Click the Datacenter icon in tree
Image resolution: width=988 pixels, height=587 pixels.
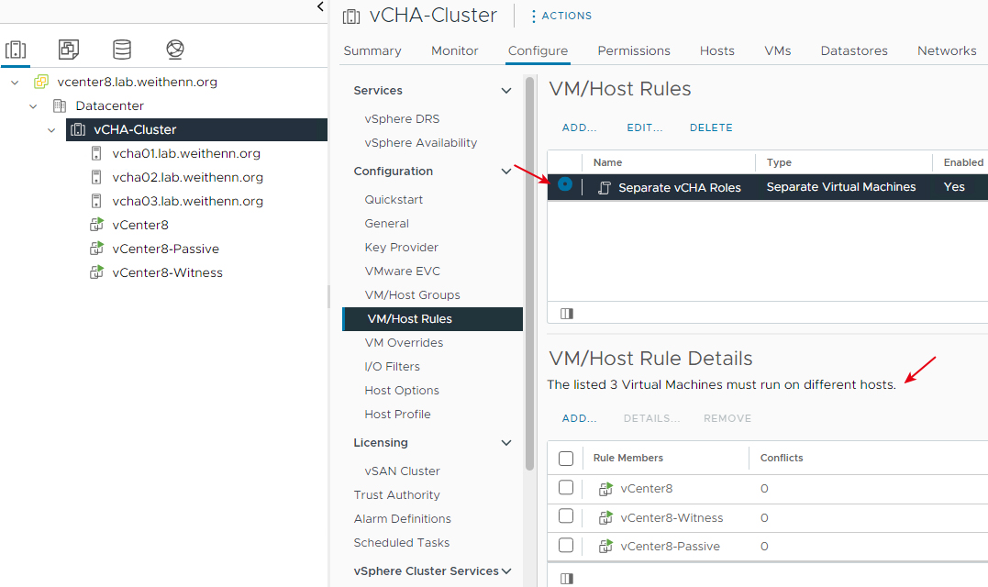[60, 105]
